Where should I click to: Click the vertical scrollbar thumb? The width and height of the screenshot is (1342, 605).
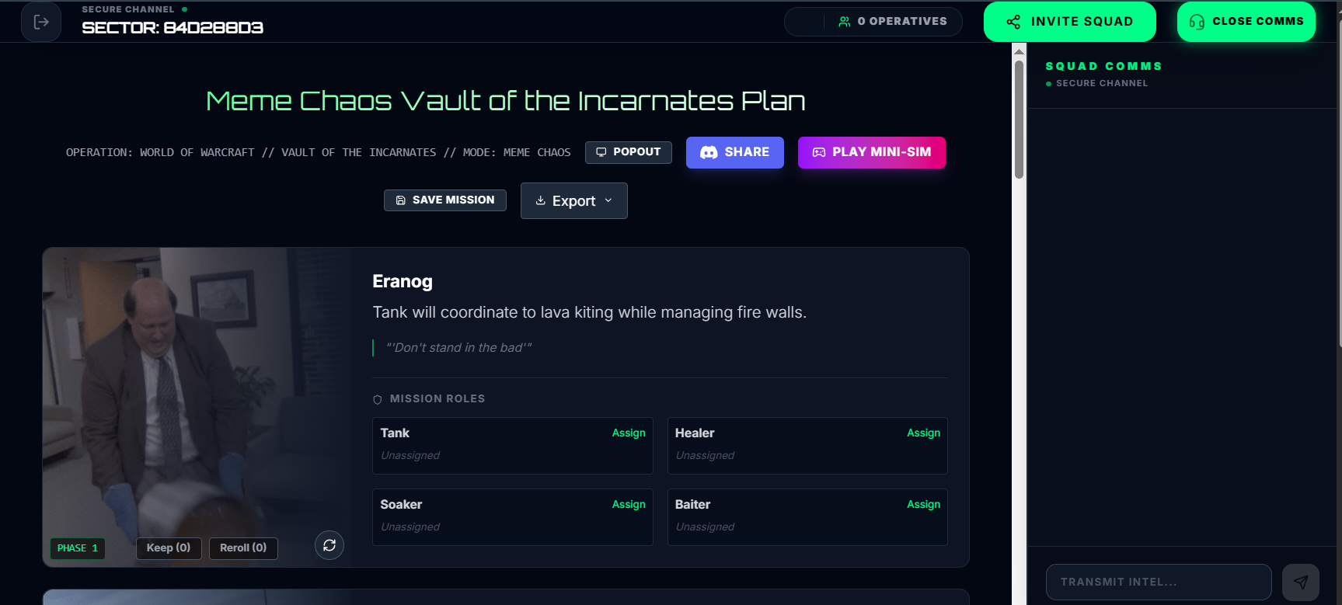coord(1019,120)
